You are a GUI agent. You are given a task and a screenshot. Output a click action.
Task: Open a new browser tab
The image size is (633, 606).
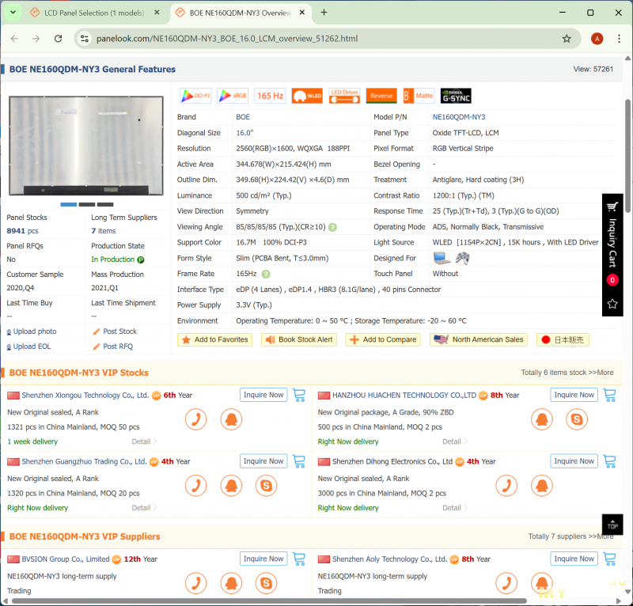pos(324,13)
